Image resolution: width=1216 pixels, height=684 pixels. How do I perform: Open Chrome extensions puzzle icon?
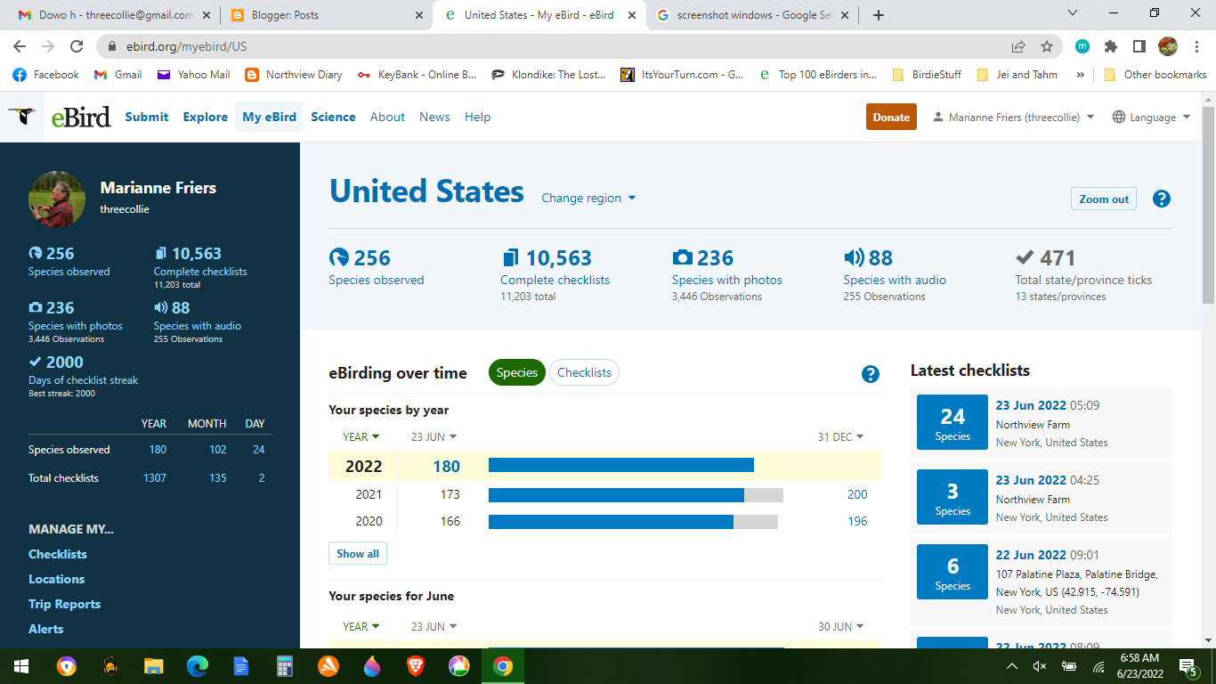coord(1111,46)
